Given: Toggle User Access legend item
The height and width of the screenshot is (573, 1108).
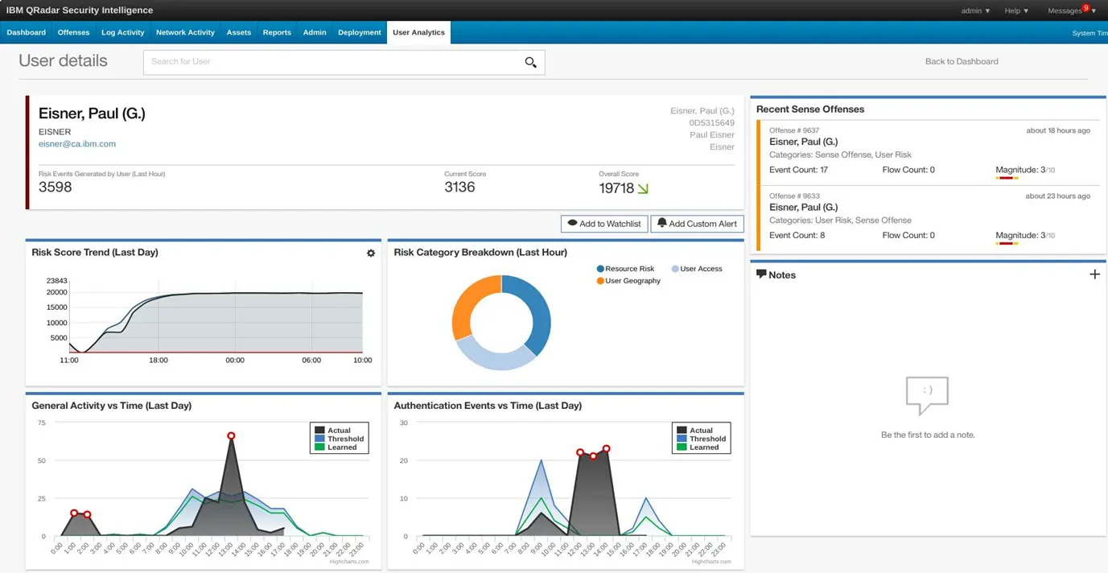Looking at the screenshot, I should (x=697, y=269).
